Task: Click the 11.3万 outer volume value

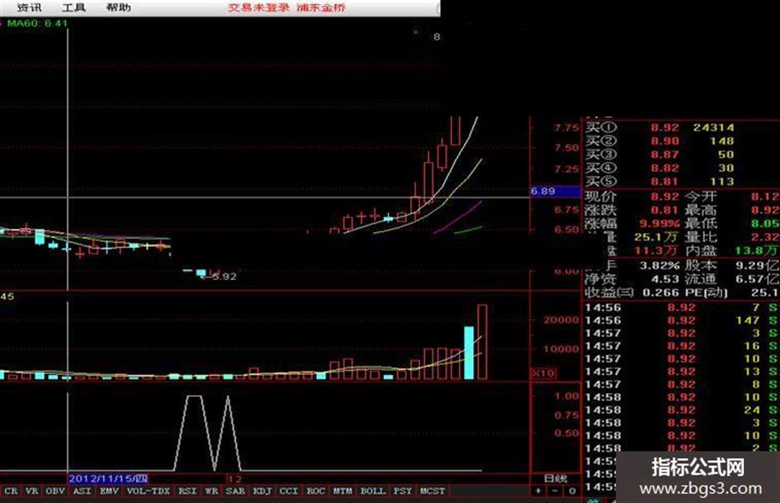Action: (656, 250)
